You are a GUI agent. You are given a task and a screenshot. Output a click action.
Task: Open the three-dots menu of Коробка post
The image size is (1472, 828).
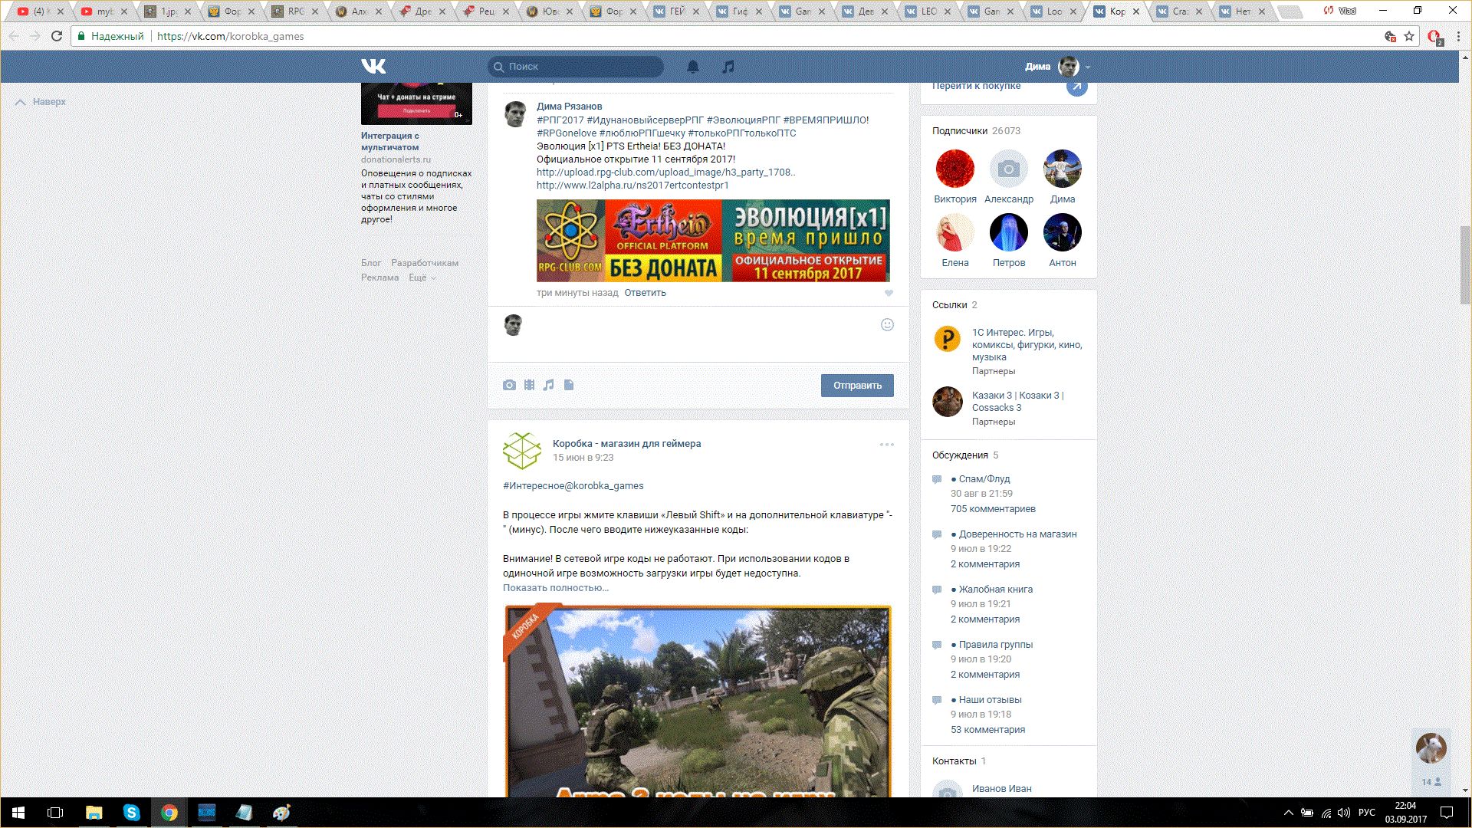tap(887, 445)
